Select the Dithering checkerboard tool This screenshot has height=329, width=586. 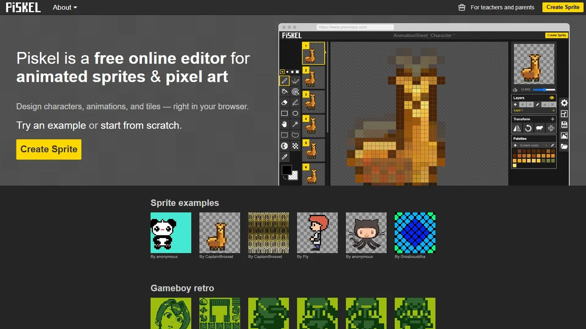(x=295, y=146)
